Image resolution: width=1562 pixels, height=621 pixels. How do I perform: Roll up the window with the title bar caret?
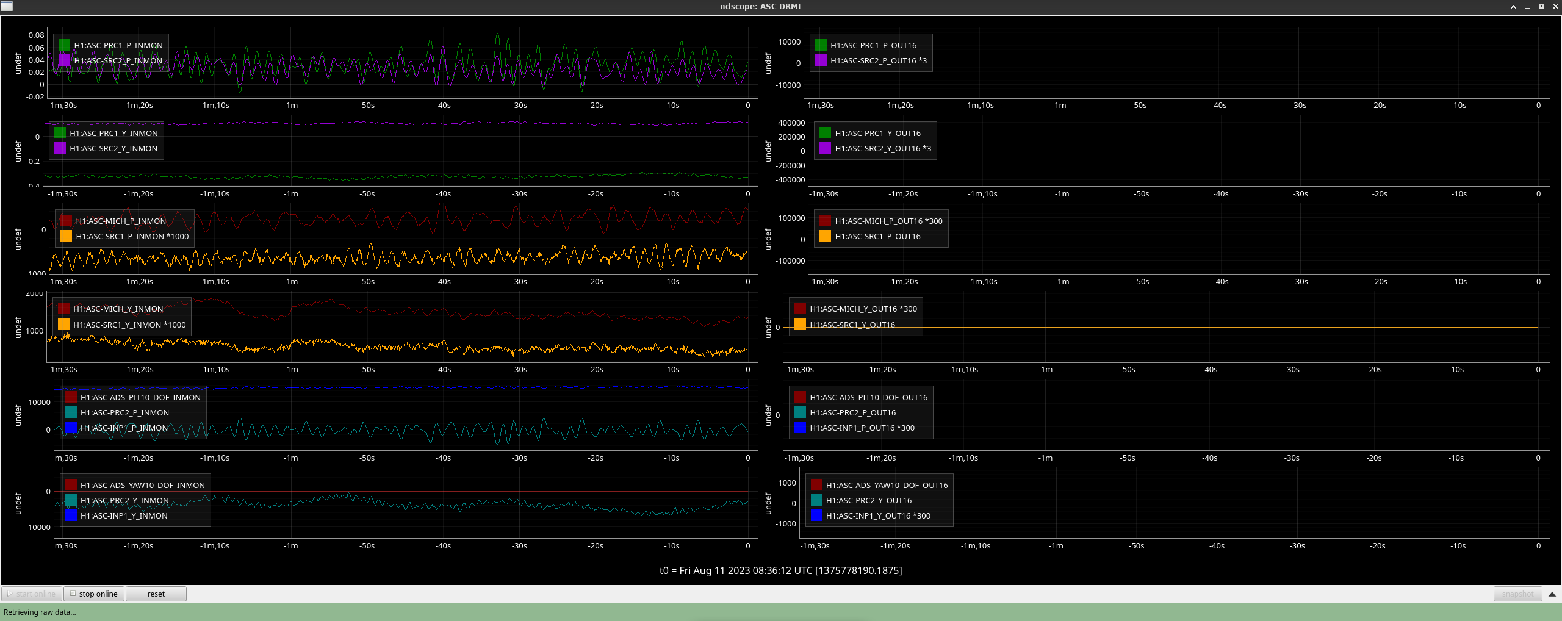[x=1513, y=7]
